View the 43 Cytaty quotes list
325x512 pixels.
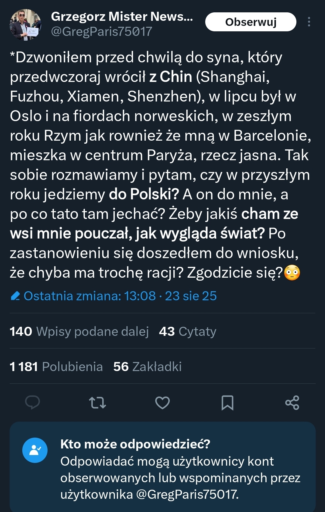coord(187,332)
